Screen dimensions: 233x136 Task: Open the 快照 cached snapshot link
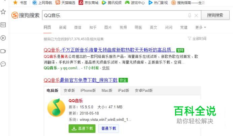(x=106, y=68)
